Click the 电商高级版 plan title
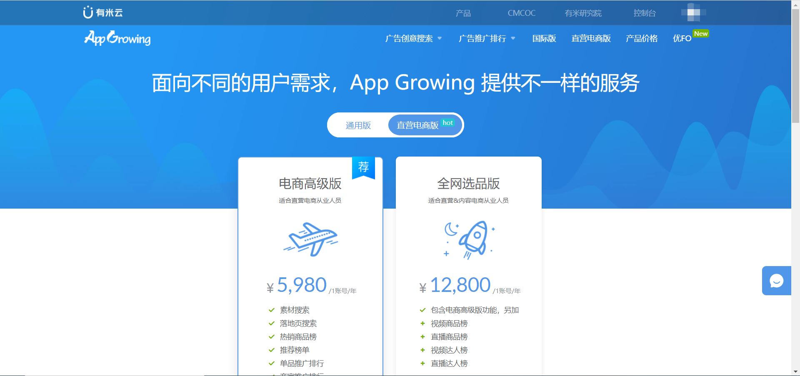800x376 pixels. (310, 184)
